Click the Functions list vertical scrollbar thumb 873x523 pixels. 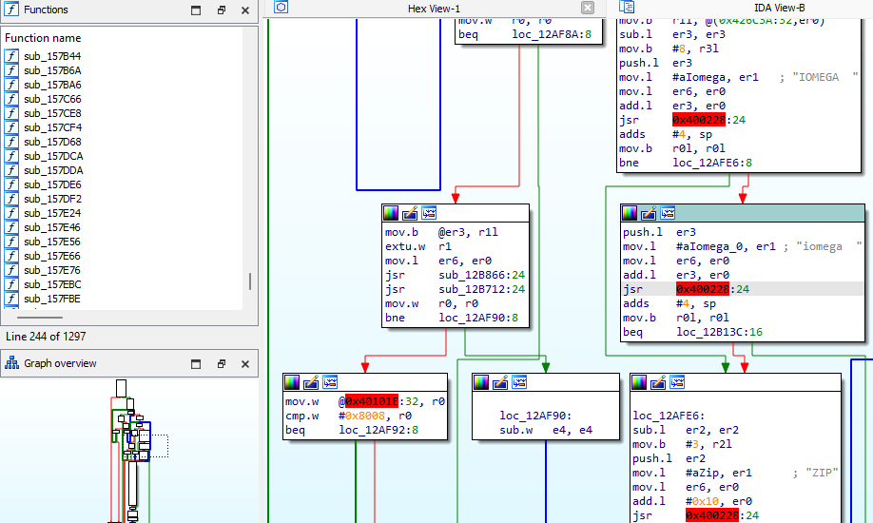(x=250, y=281)
